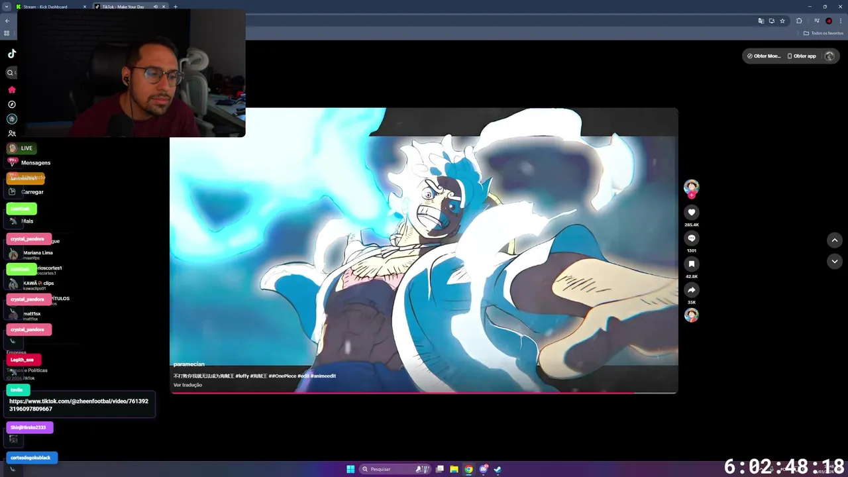This screenshot has height=477, width=848.
Task: Click the Pesquisar taskbar search box
Action: [395, 469]
